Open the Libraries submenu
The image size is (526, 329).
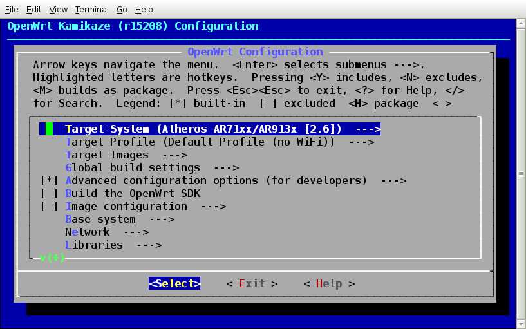coord(113,245)
